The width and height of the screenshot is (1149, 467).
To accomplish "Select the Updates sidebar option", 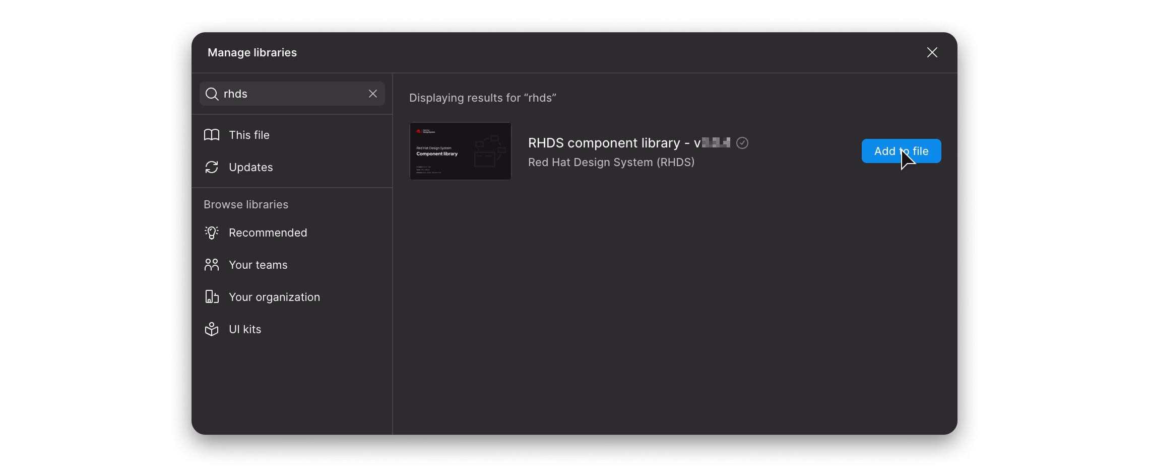I will coord(250,167).
